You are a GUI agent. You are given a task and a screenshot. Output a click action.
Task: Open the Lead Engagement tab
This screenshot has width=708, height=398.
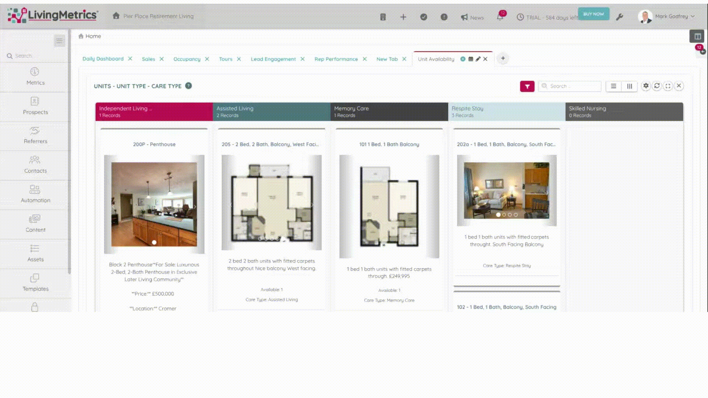273,59
